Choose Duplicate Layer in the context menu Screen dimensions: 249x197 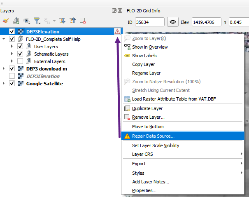tap(147, 108)
